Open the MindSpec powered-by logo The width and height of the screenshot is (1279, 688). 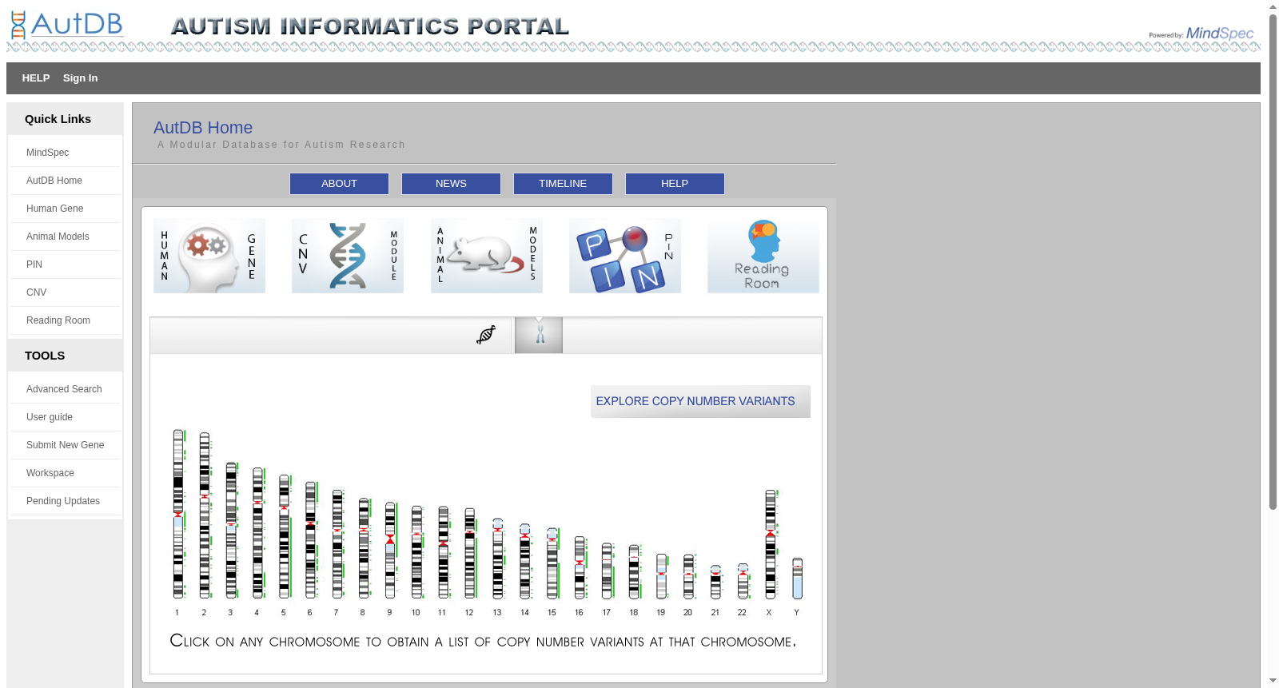(x=1201, y=34)
